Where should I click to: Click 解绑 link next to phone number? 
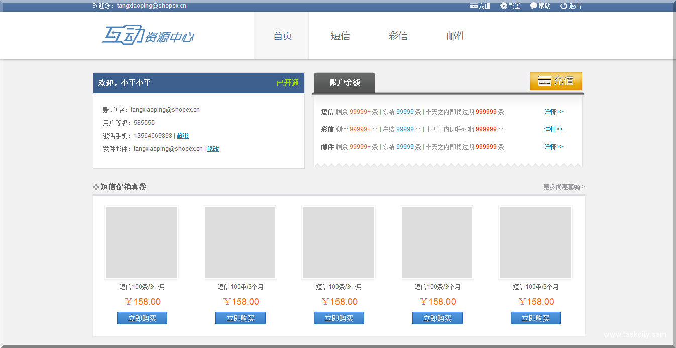[x=183, y=136]
